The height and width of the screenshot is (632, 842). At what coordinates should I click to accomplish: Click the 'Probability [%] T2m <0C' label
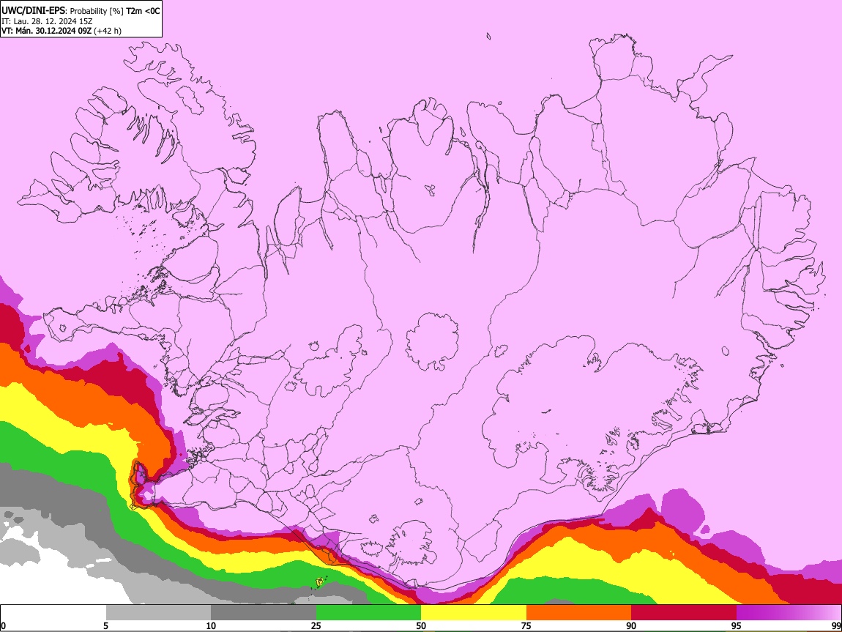pyautogui.click(x=115, y=11)
